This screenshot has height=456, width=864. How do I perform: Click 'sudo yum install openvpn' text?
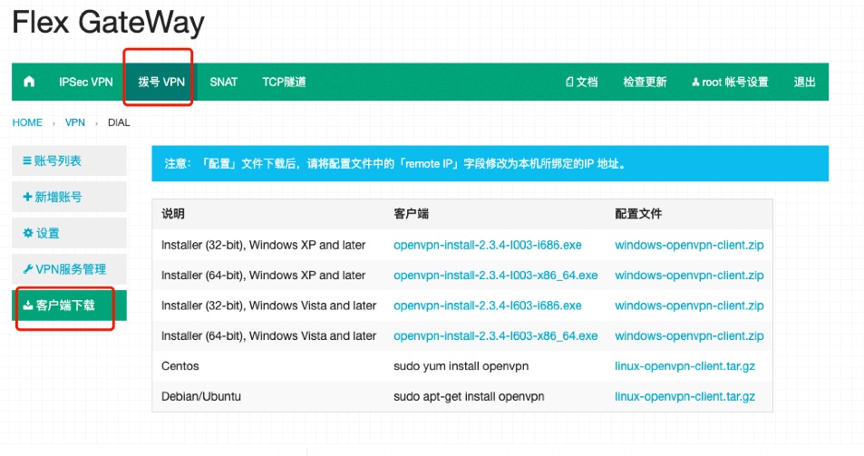(x=461, y=366)
